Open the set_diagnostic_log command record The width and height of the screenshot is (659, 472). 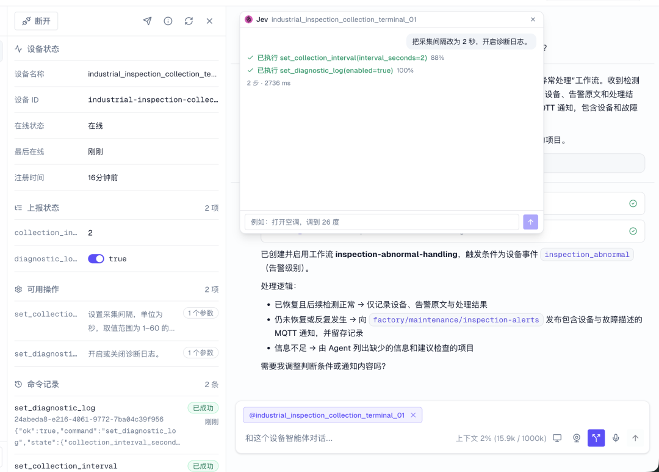(x=117, y=425)
